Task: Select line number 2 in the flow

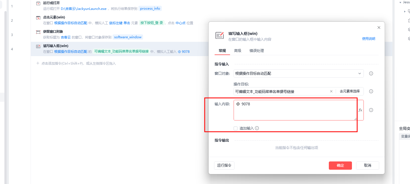Action: pos(12,20)
